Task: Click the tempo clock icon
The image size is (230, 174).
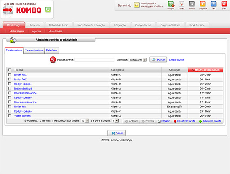Action: point(171,4)
